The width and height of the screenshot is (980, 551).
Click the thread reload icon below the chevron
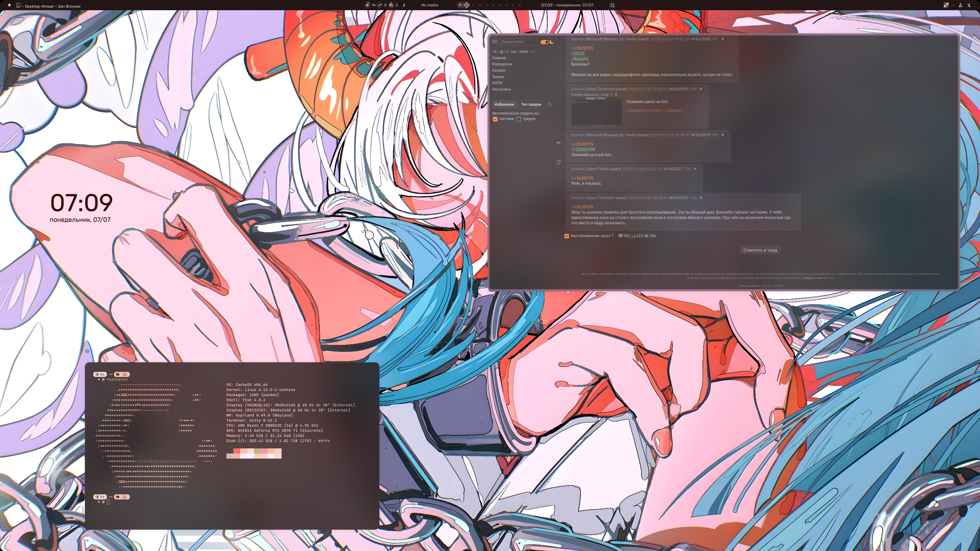point(558,162)
